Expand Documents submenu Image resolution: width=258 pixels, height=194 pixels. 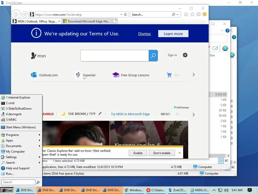pyautogui.click(x=21, y=146)
